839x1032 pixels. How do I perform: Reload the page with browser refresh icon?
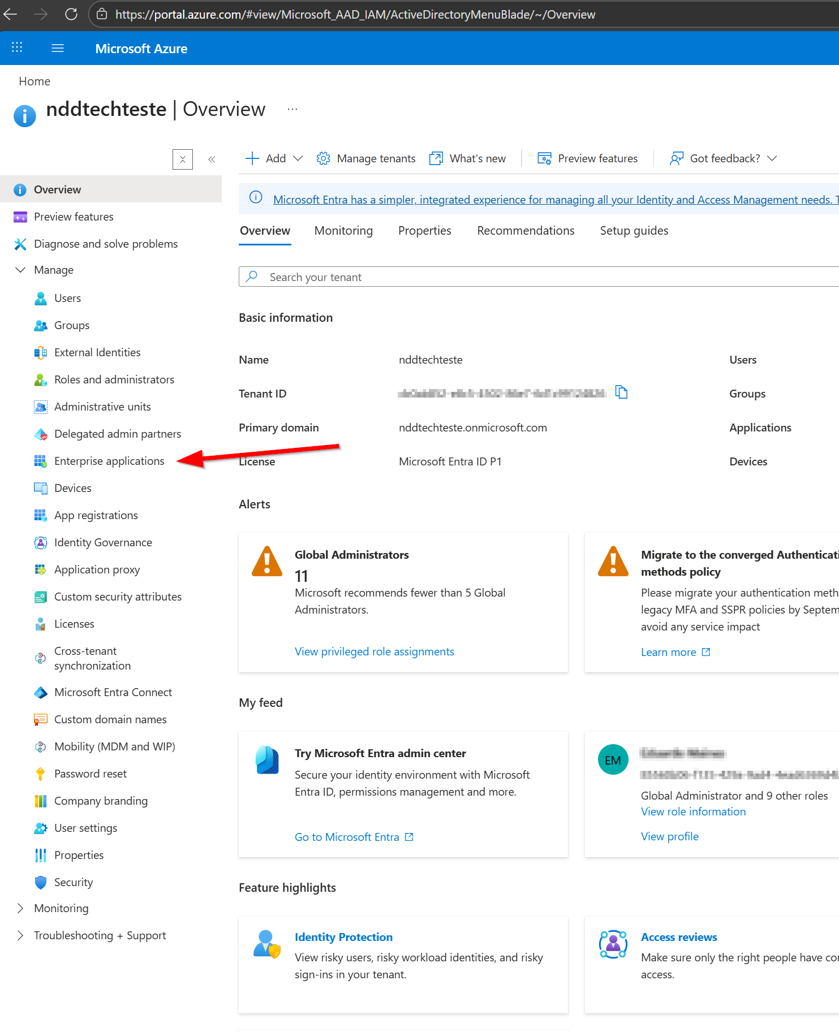[x=71, y=14]
